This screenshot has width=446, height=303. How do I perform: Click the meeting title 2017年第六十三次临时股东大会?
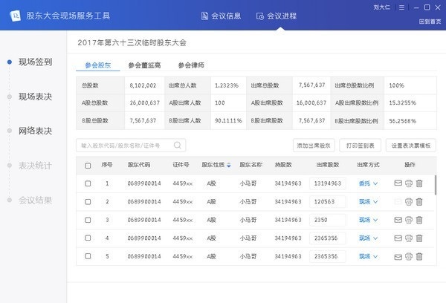[132, 42]
